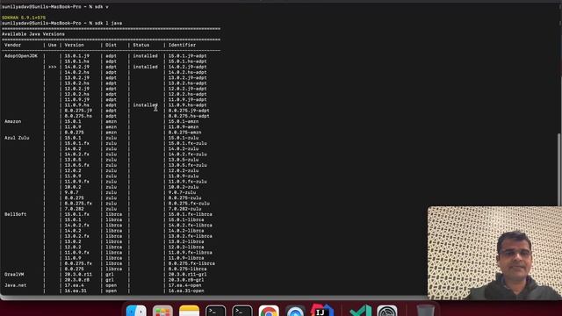Click the Identifier column header

[182, 45]
